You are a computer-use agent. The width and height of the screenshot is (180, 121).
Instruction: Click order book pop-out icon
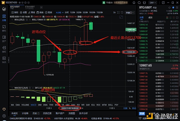[177, 18]
